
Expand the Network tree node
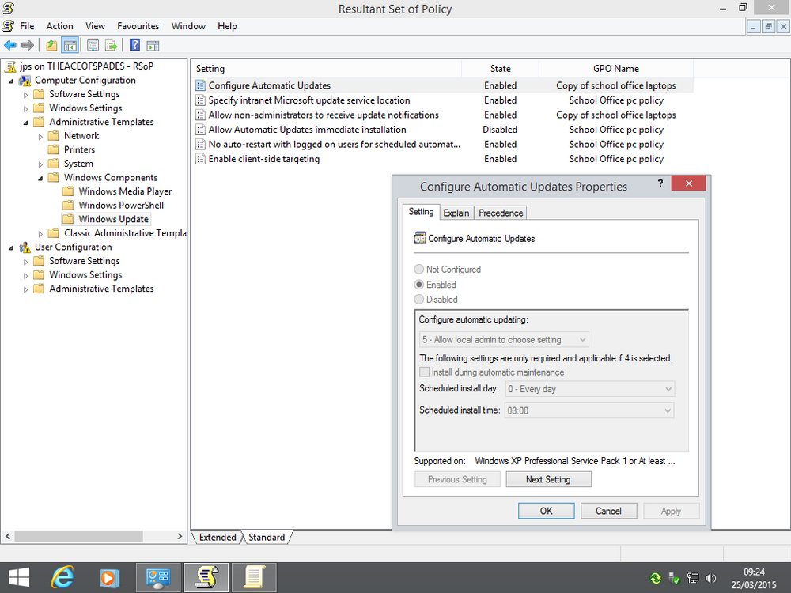[40, 137]
